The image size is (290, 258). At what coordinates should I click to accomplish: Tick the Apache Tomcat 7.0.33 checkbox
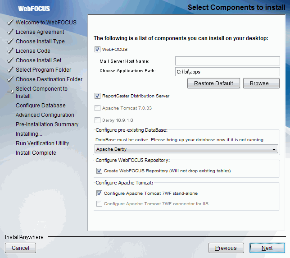click(x=97, y=108)
